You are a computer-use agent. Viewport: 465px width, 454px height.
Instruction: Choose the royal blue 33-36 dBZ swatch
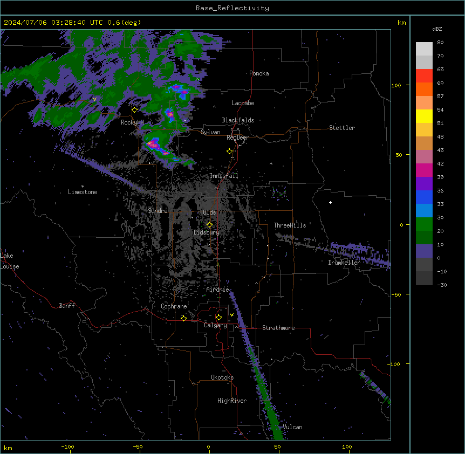pyautogui.click(x=424, y=197)
